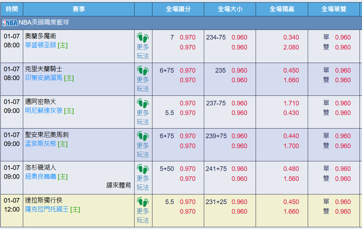This screenshot has height=229, width=362.
Task: Bet on 奧蘭多魔術 moneyline odds 0.340
Action: coord(291,37)
